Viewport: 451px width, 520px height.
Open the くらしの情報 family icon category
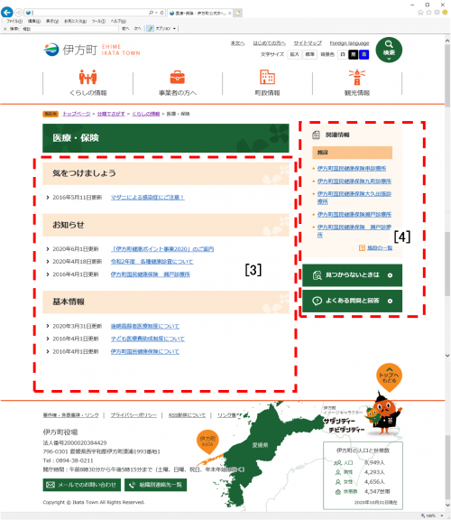pos(87,83)
